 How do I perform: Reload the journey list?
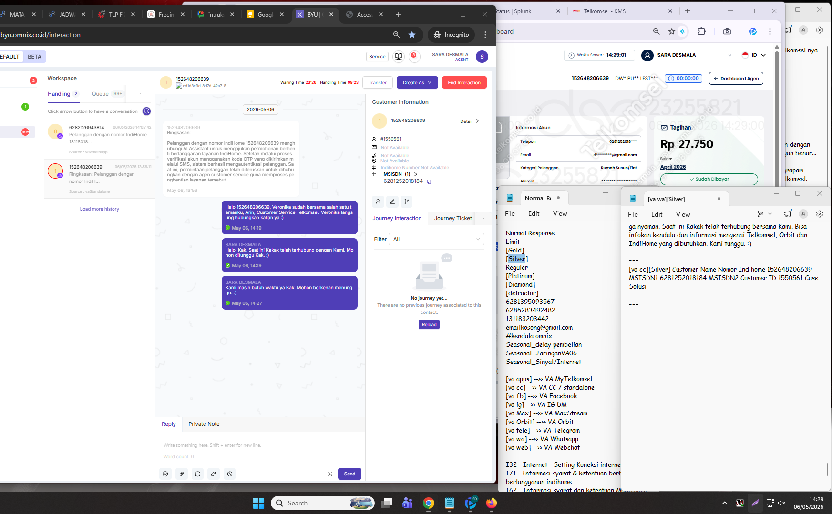[429, 325]
